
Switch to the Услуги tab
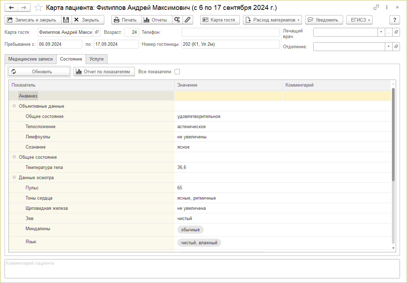pyautogui.click(x=96, y=59)
